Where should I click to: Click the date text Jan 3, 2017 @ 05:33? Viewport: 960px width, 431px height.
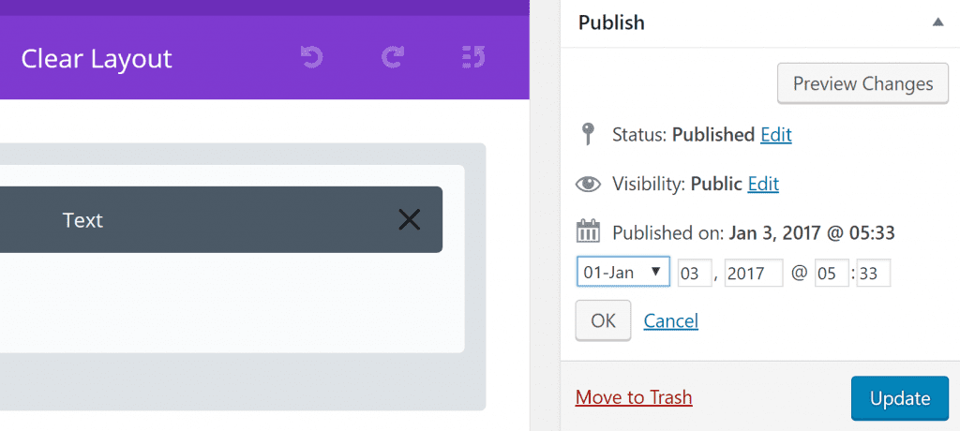click(811, 232)
